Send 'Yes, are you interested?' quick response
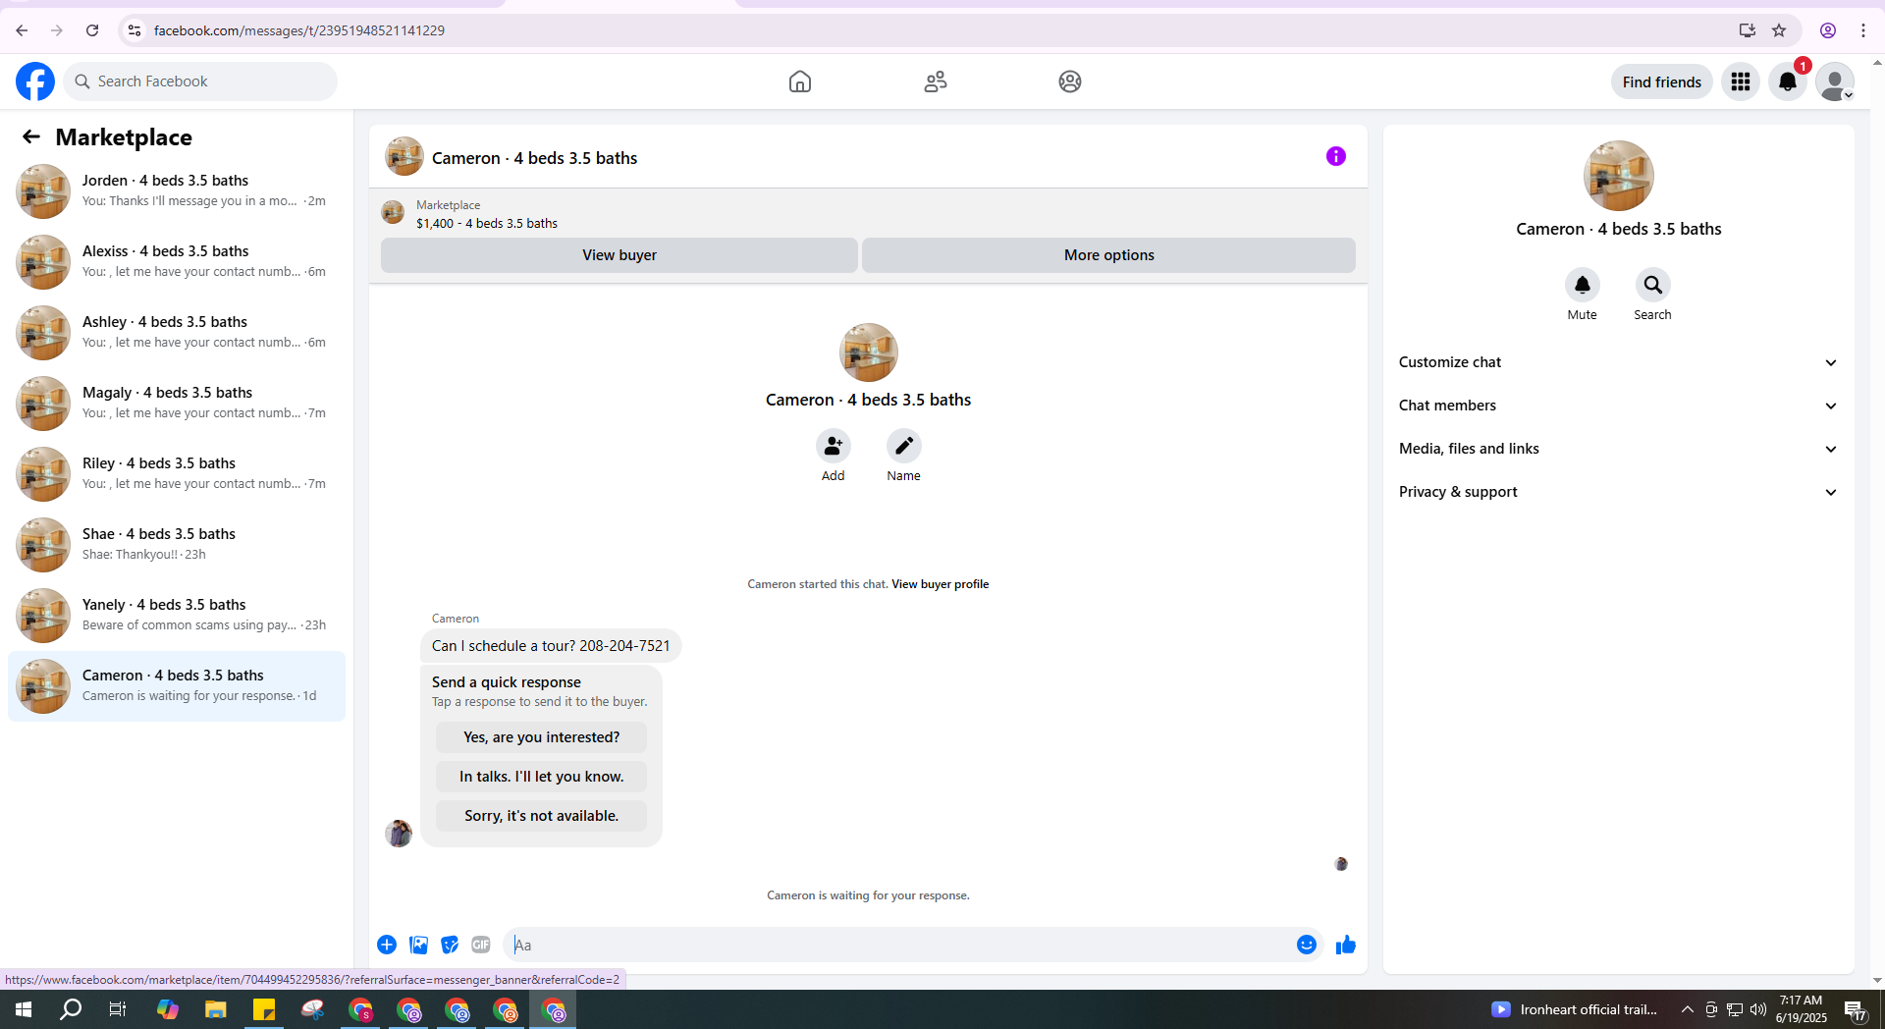The image size is (1885, 1029). [542, 737]
